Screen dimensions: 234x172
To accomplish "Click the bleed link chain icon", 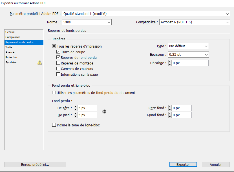I will coord(104,111).
